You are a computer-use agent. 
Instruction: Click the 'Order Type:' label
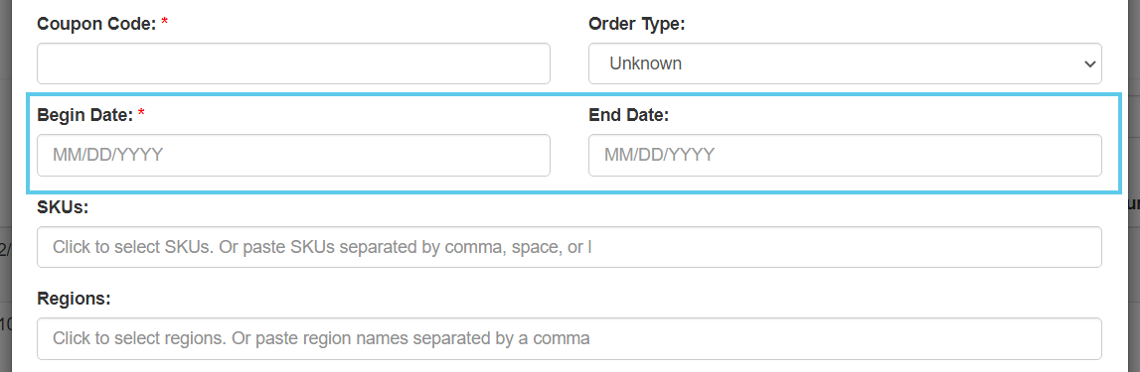pyautogui.click(x=636, y=24)
